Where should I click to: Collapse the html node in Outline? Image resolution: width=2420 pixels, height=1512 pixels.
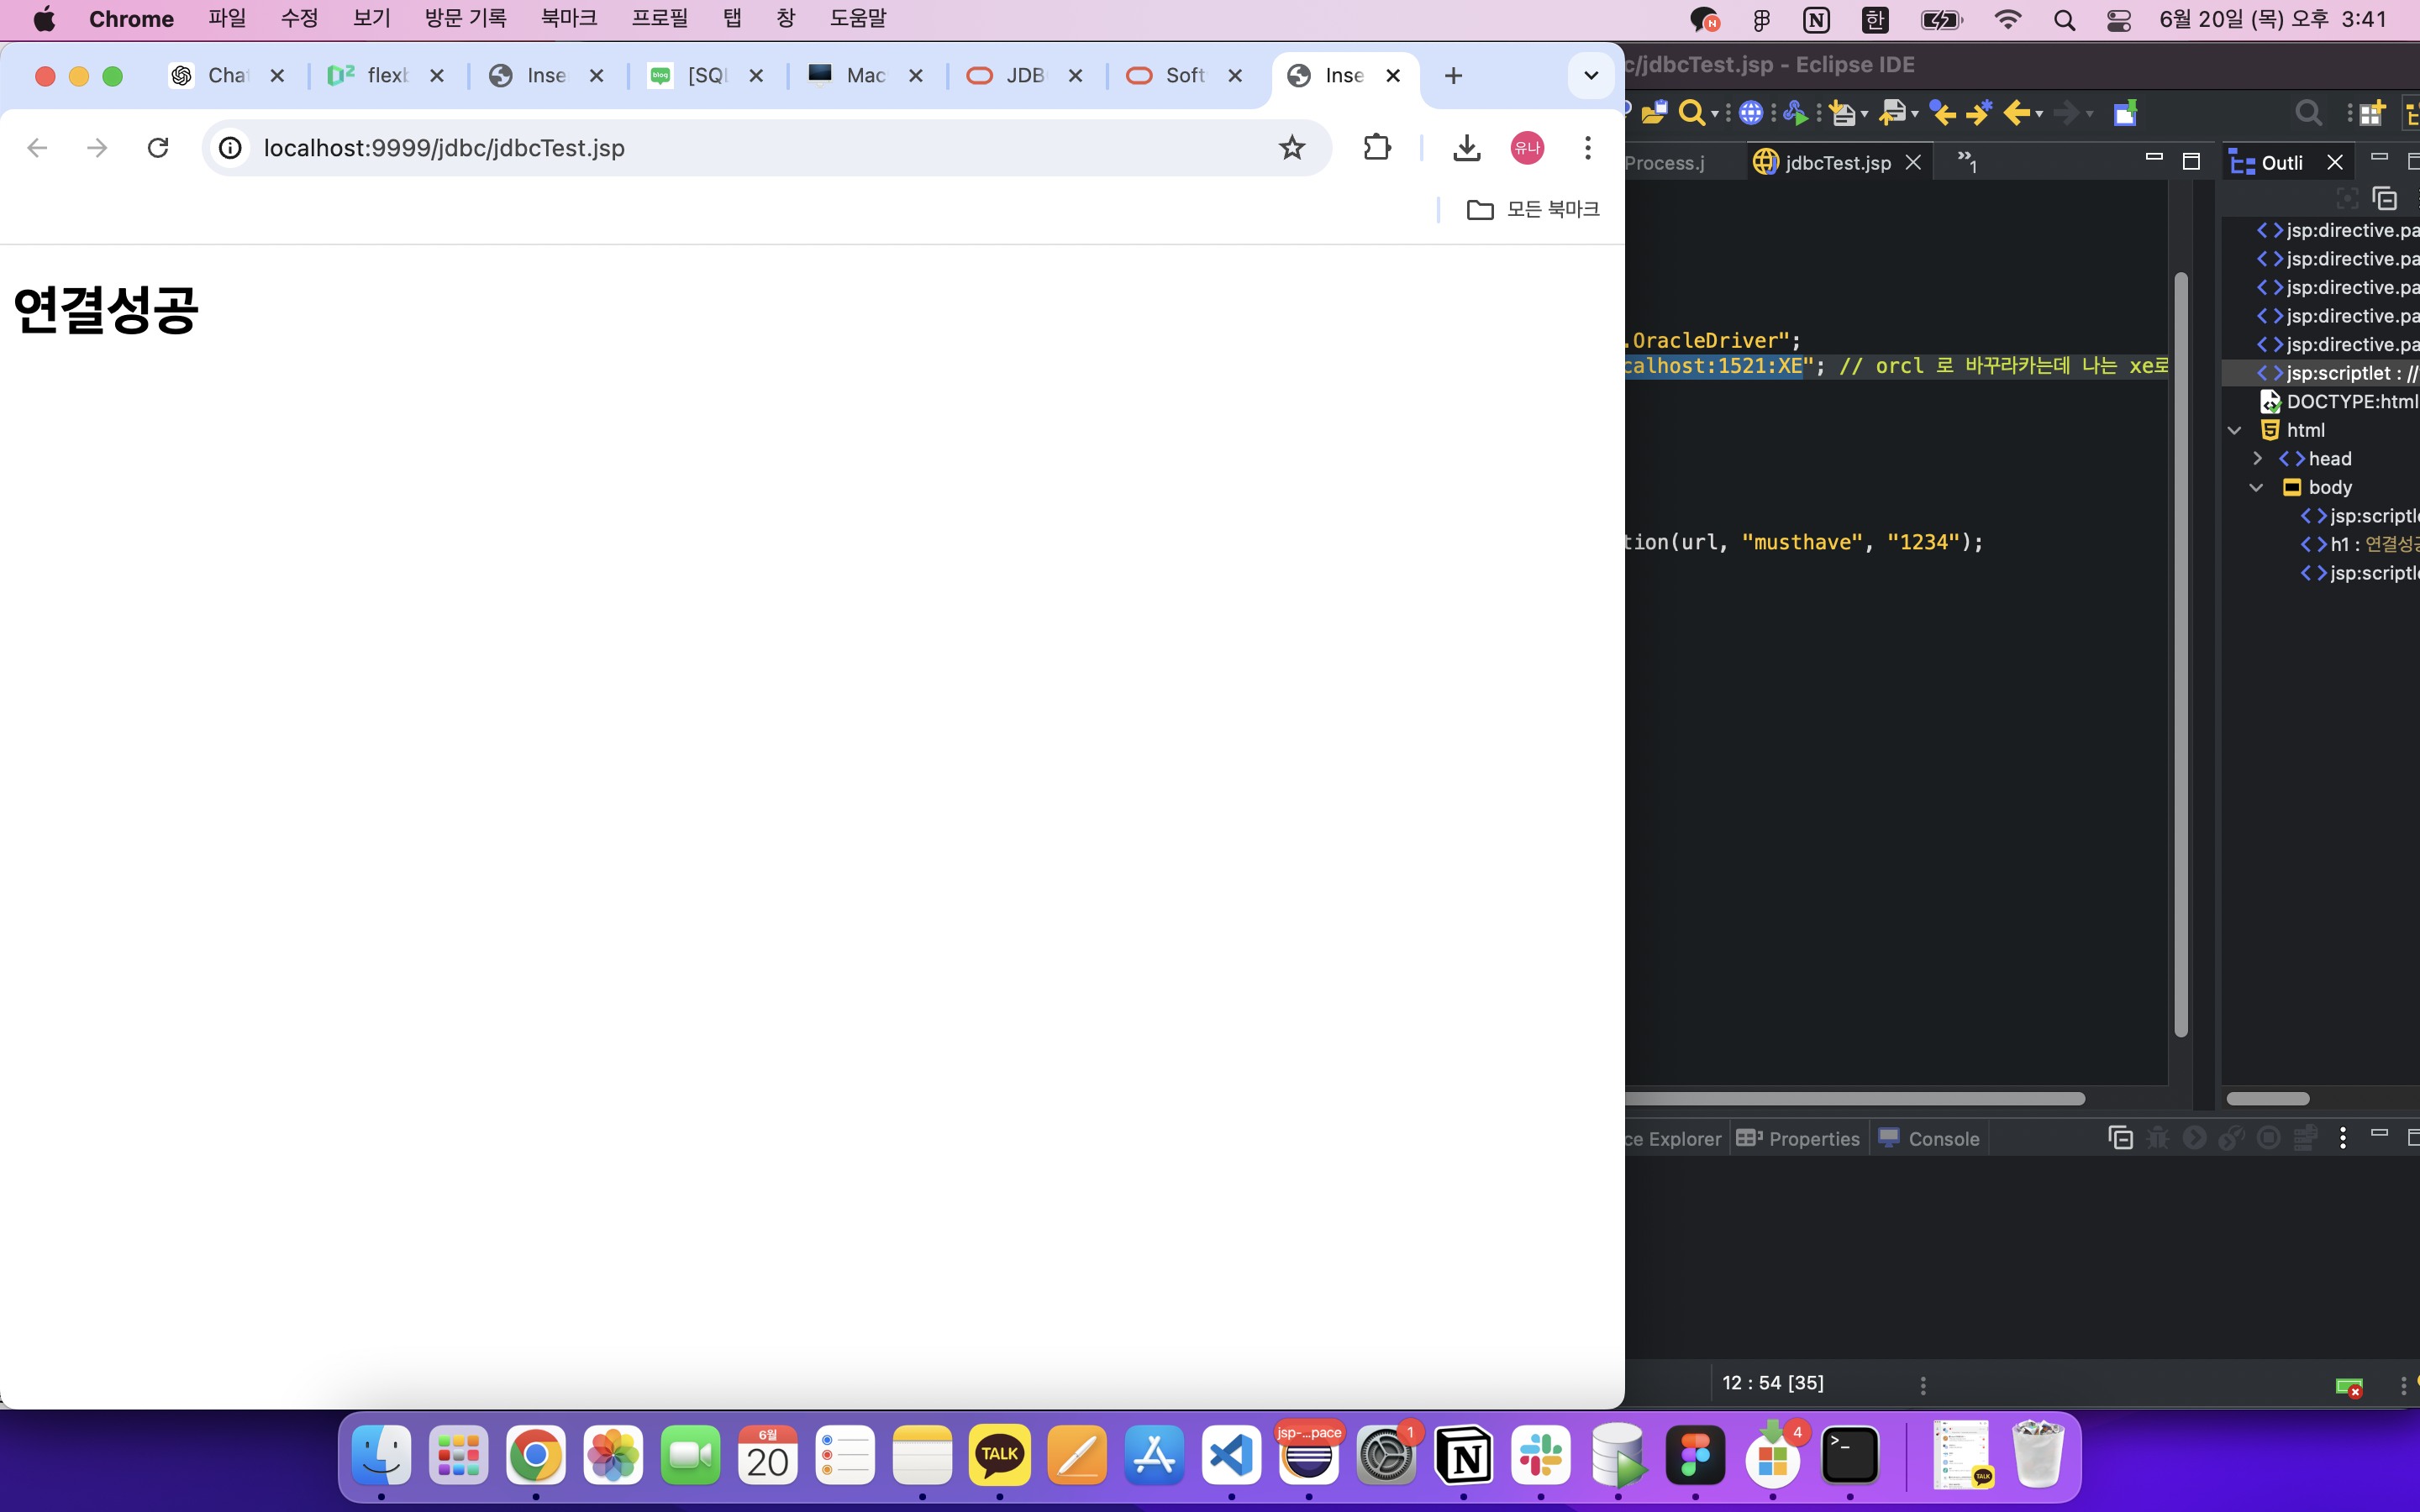(2235, 430)
